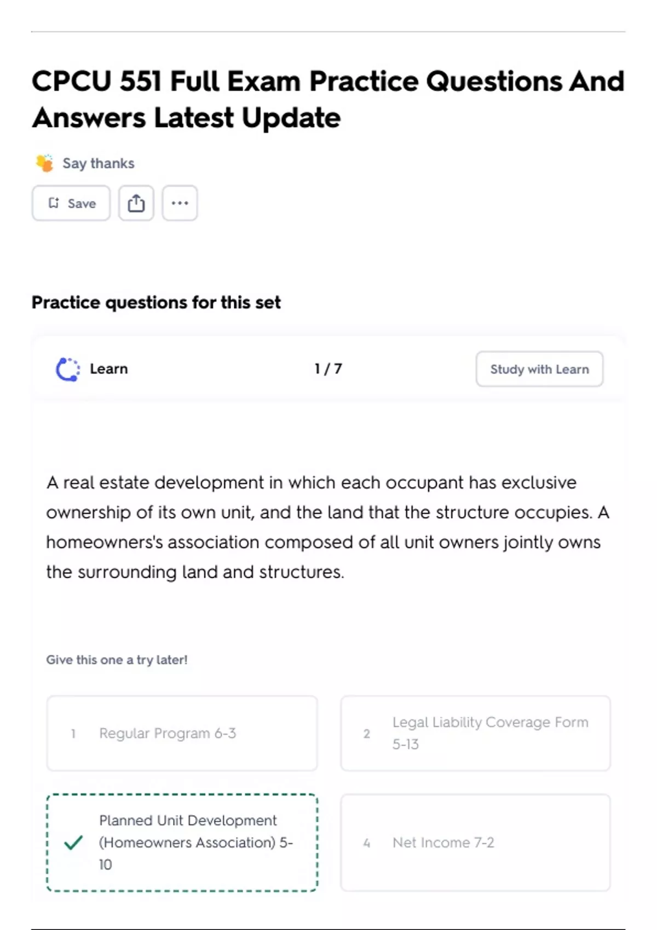Click the Practice questions for this set heading
This screenshot has width=657, height=930.
tap(156, 303)
